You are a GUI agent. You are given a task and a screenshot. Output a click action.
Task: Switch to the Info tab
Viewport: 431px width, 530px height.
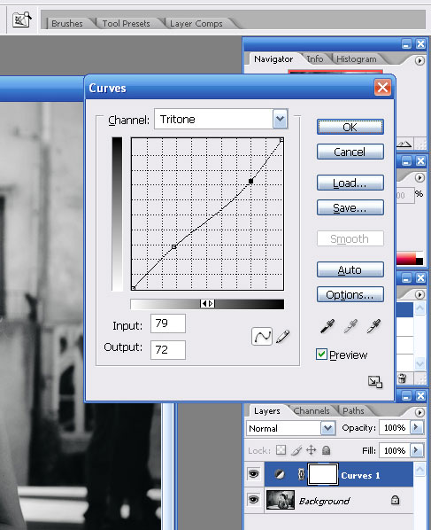314,59
